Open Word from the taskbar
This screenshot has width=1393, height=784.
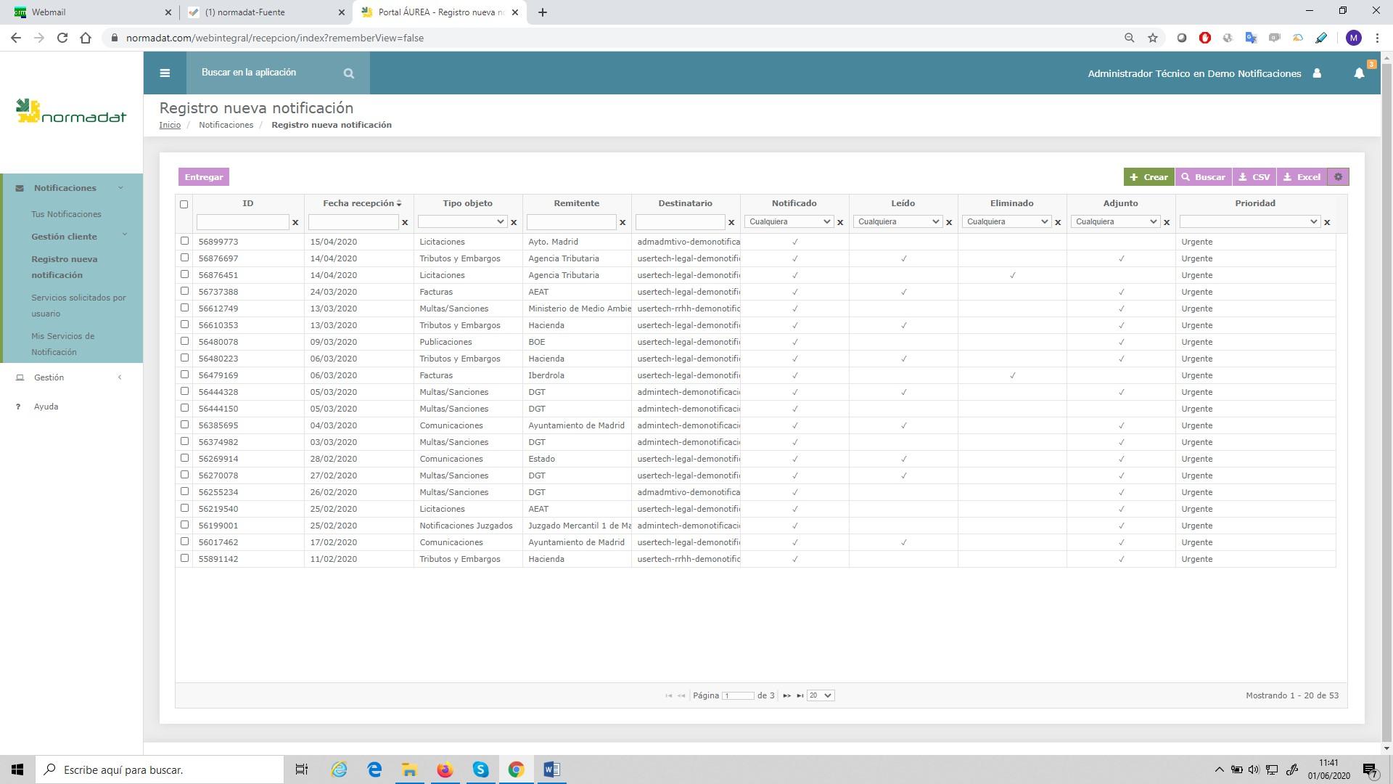point(551,769)
